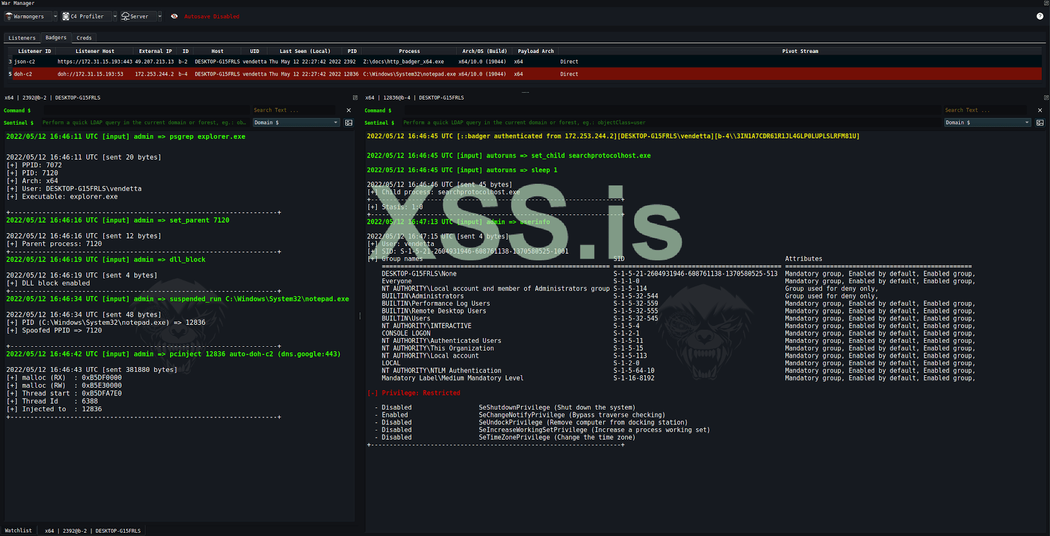Switch to the Creds tab
The width and height of the screenshot is (1050, 536).
[x=84, y=38]
